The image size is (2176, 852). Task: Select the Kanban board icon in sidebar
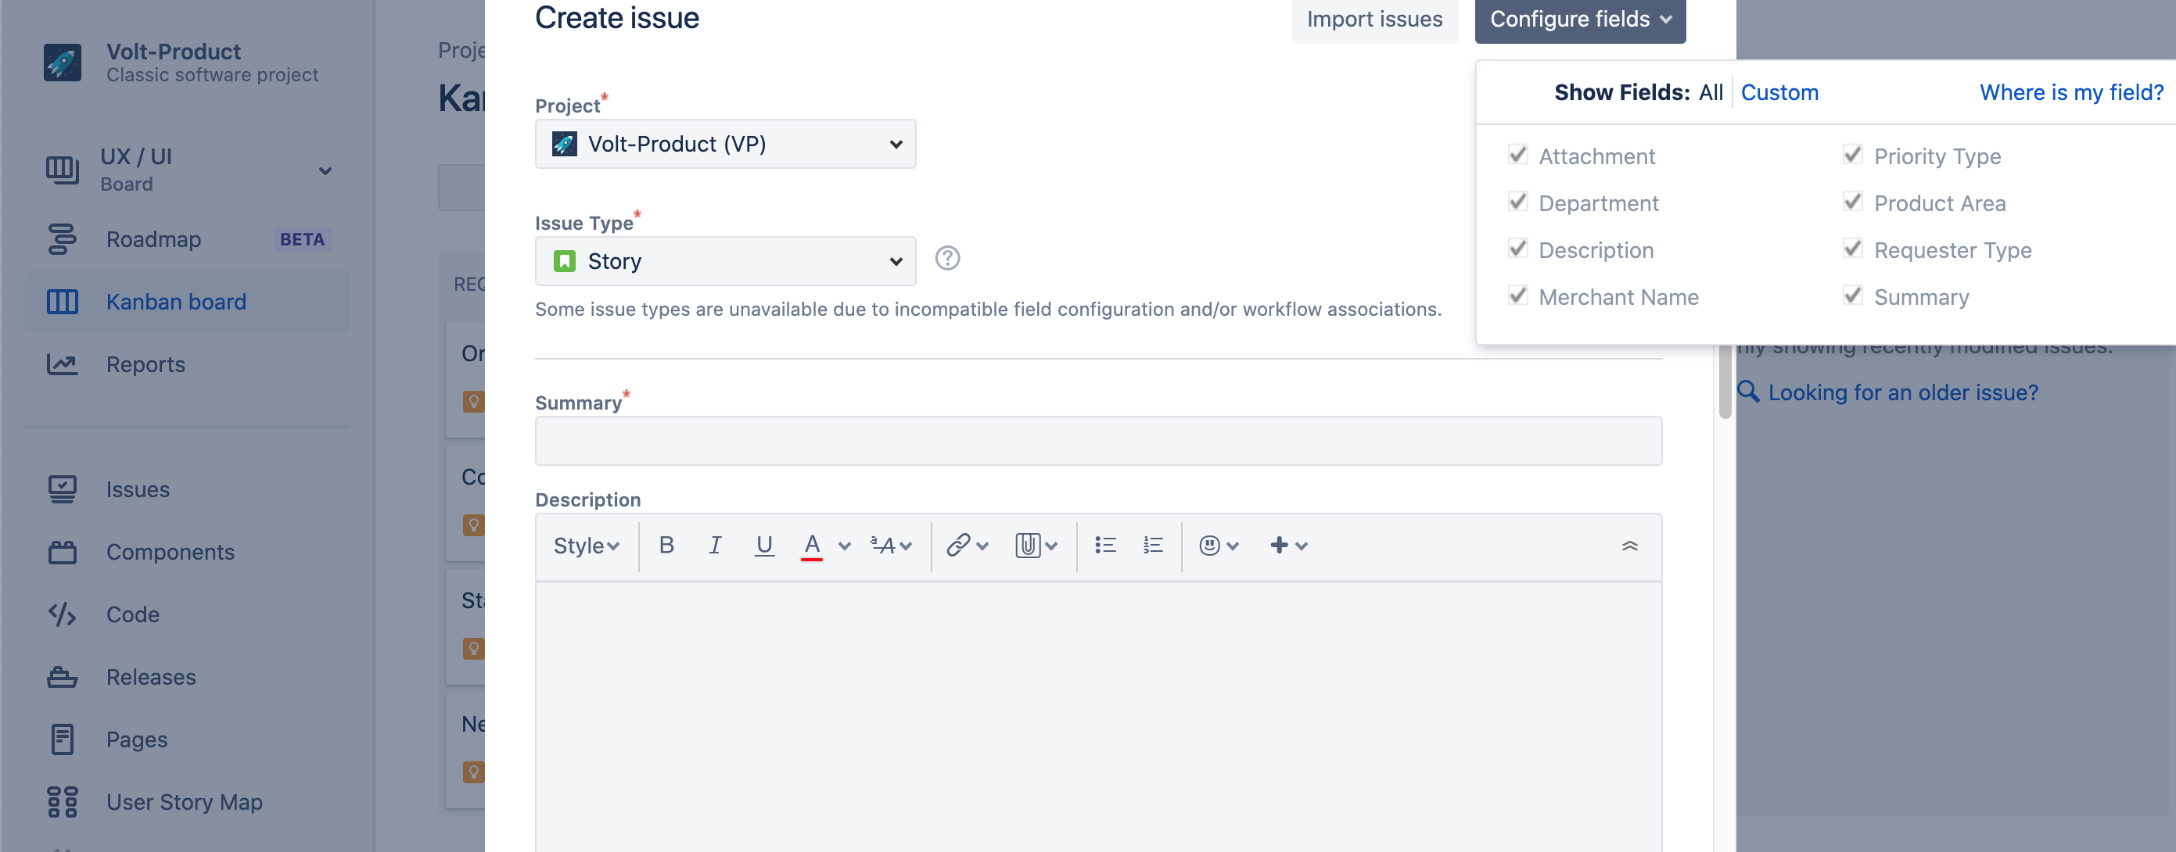tap(63, 302)
